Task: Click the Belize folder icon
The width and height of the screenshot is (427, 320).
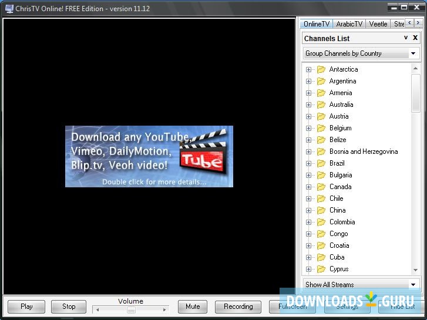Action: [x=321, y=140]
